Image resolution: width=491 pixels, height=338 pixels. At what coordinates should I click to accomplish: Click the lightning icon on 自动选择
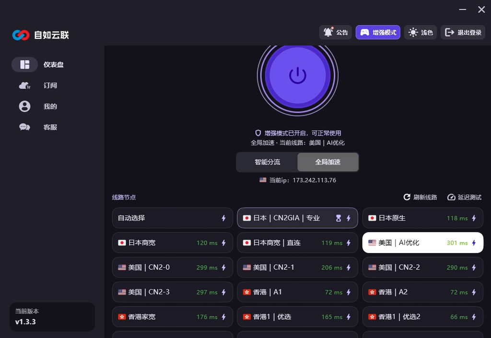223,218
